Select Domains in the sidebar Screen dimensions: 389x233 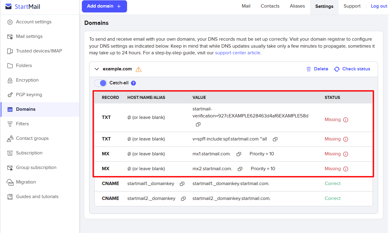click(x=40, y=109)
